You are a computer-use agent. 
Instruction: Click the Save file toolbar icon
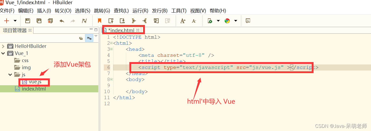(x=27, y=21)
